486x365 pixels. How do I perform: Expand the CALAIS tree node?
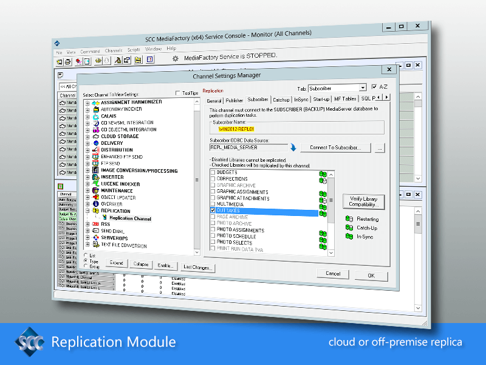87,117
